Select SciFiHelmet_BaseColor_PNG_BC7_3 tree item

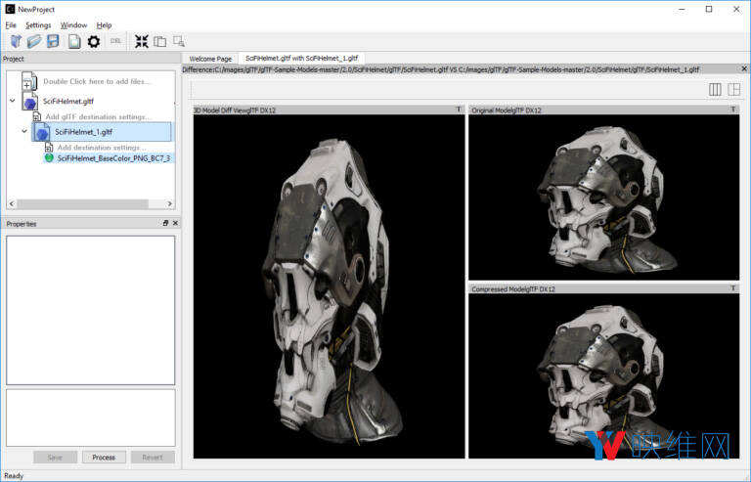coord(112,157)
